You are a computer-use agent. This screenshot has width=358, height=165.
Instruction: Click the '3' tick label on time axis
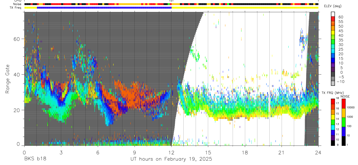(61, 152)
